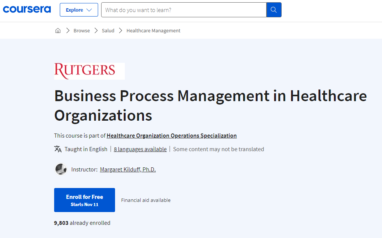Image resolution: width=382 pixels, height=238 pixels.
Task: Click the Enroll for Free button
Action: pyautogui.click(x=84, y=200)
